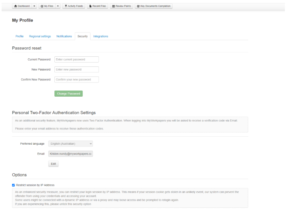292x212 pixels.
Task: Click the Edit button under Email
Action: click(x=53, y=164)
